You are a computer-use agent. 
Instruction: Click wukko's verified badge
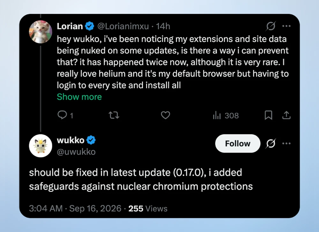pos(91,140)
